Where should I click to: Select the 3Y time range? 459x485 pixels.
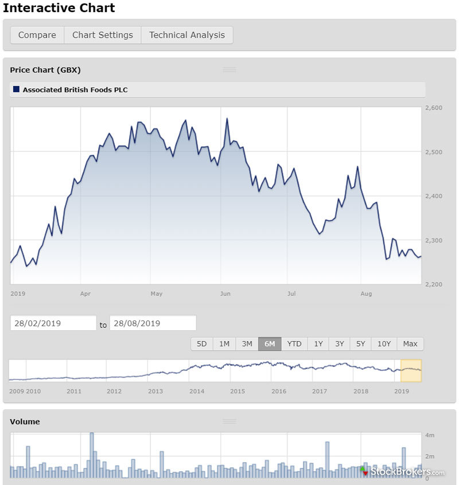pyautogui.click(x=340, y=343)
